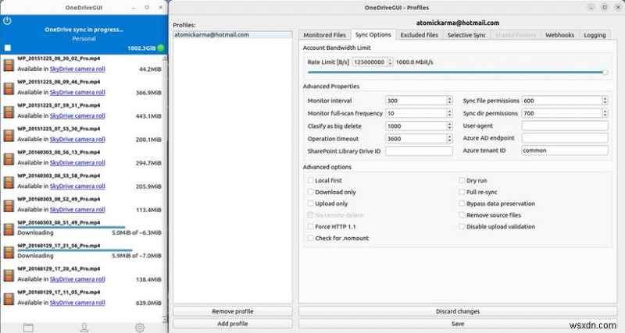This screenshot has height=333, width=625.
Task: Enable the Dry run option
Action: coord(462,180)
